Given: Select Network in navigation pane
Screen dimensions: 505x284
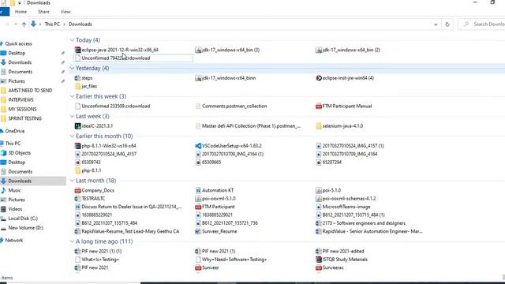Looking at the screenshot, I should [14, 240].
